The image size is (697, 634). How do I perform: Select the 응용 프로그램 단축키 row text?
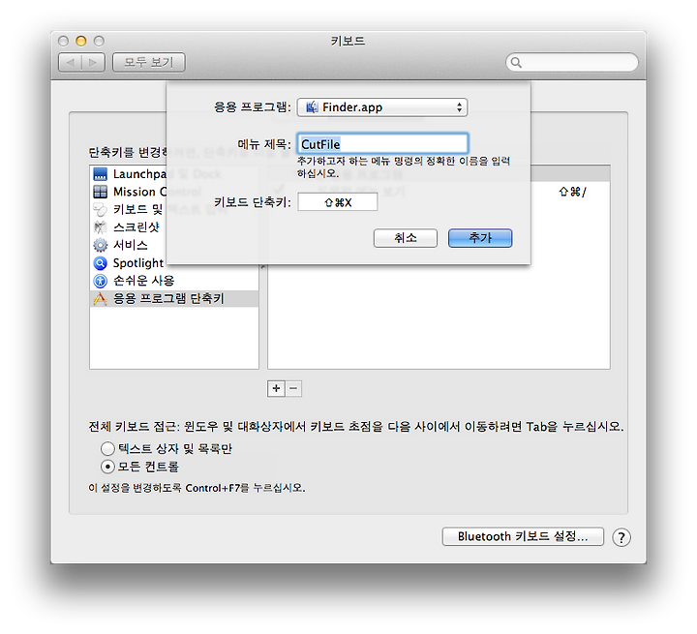(168, 298)
